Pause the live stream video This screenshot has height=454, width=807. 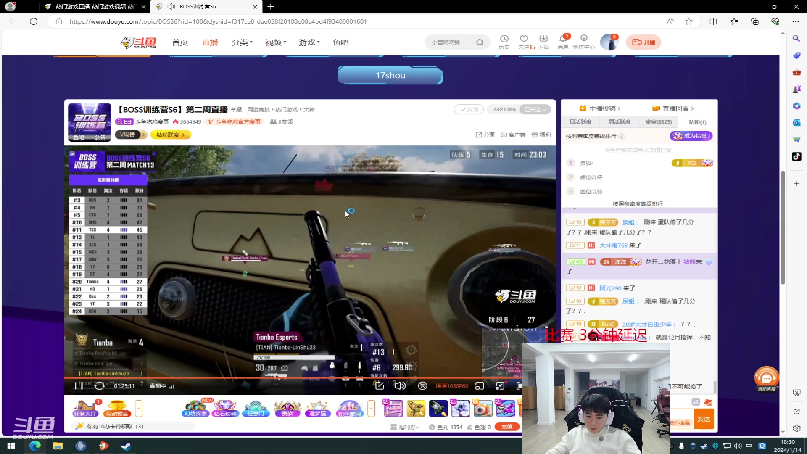(x=79, y=386)
